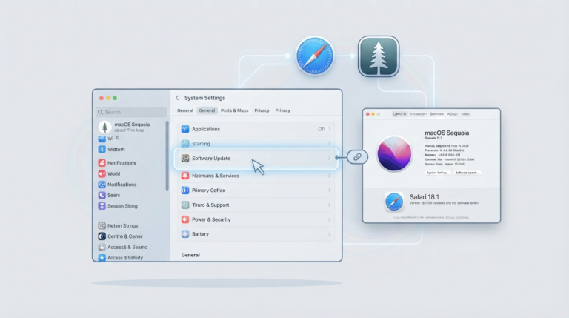Click the Software Update button in About window

click(x=467, y=173)
